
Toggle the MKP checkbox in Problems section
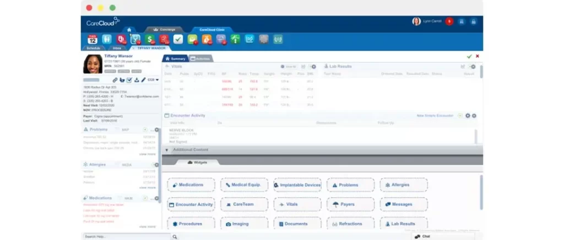(117, 130)
